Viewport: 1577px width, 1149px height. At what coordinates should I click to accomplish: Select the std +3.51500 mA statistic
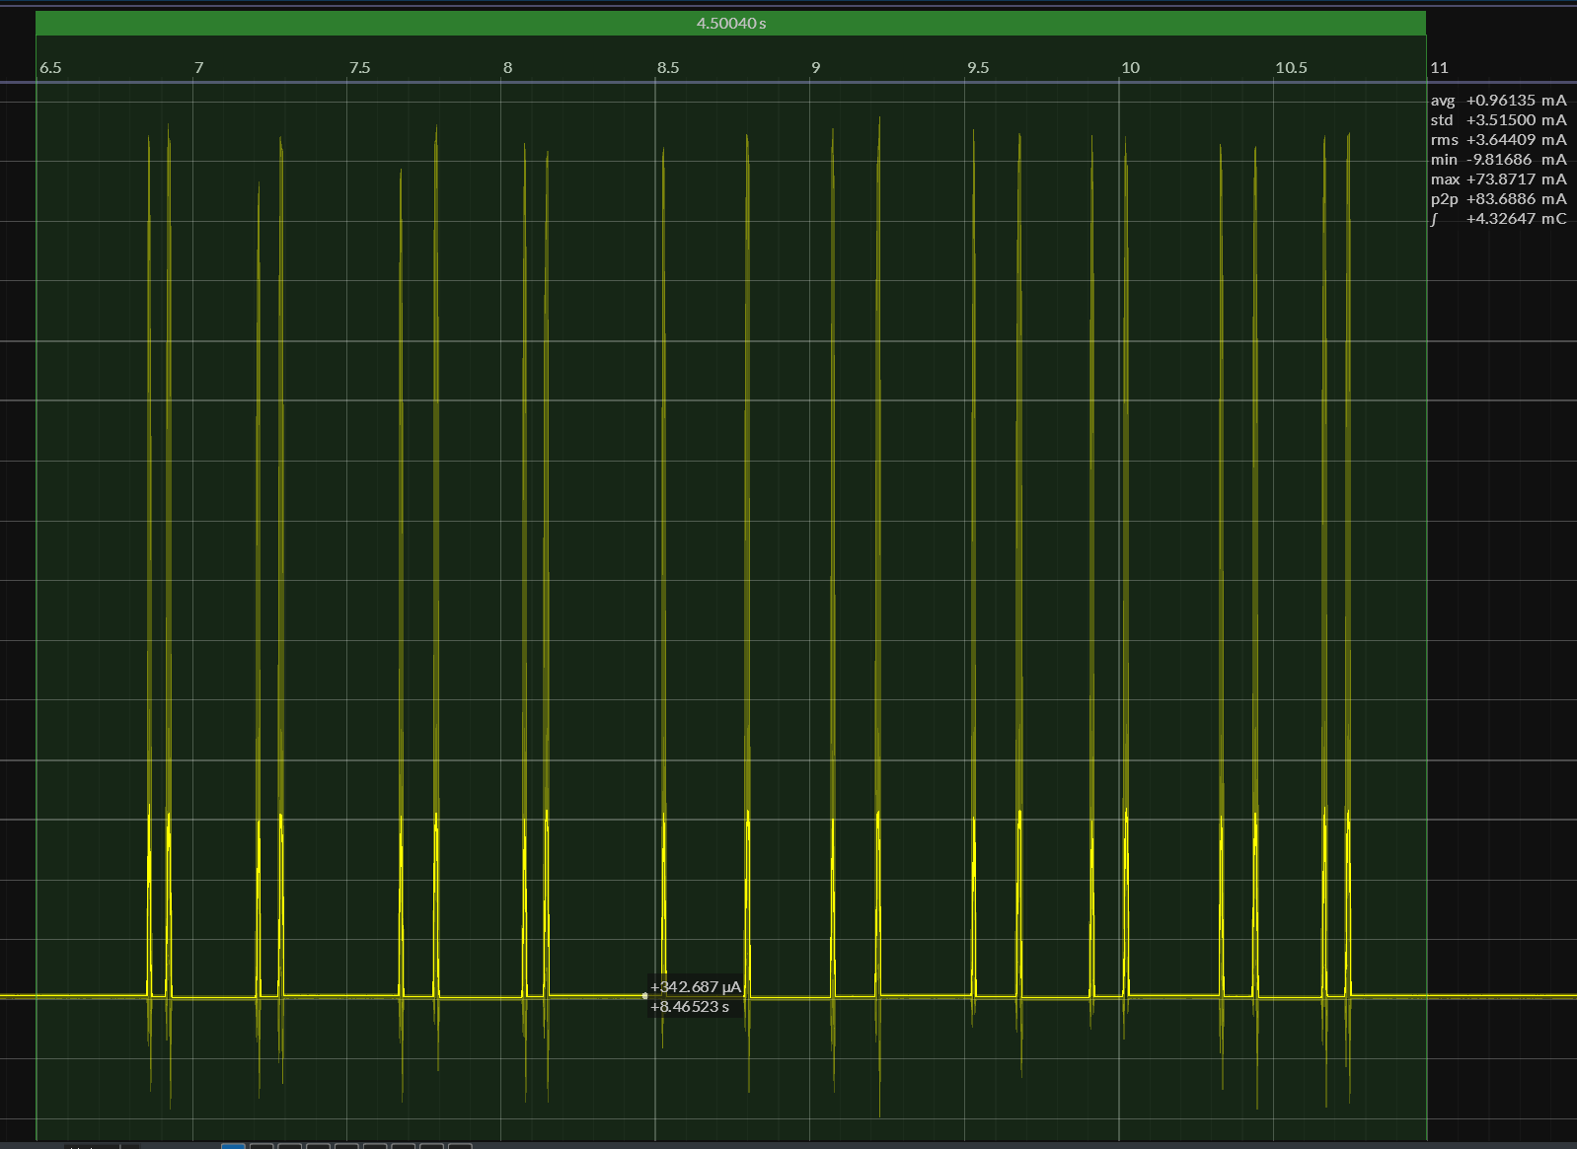click(x=1498, y=120)
